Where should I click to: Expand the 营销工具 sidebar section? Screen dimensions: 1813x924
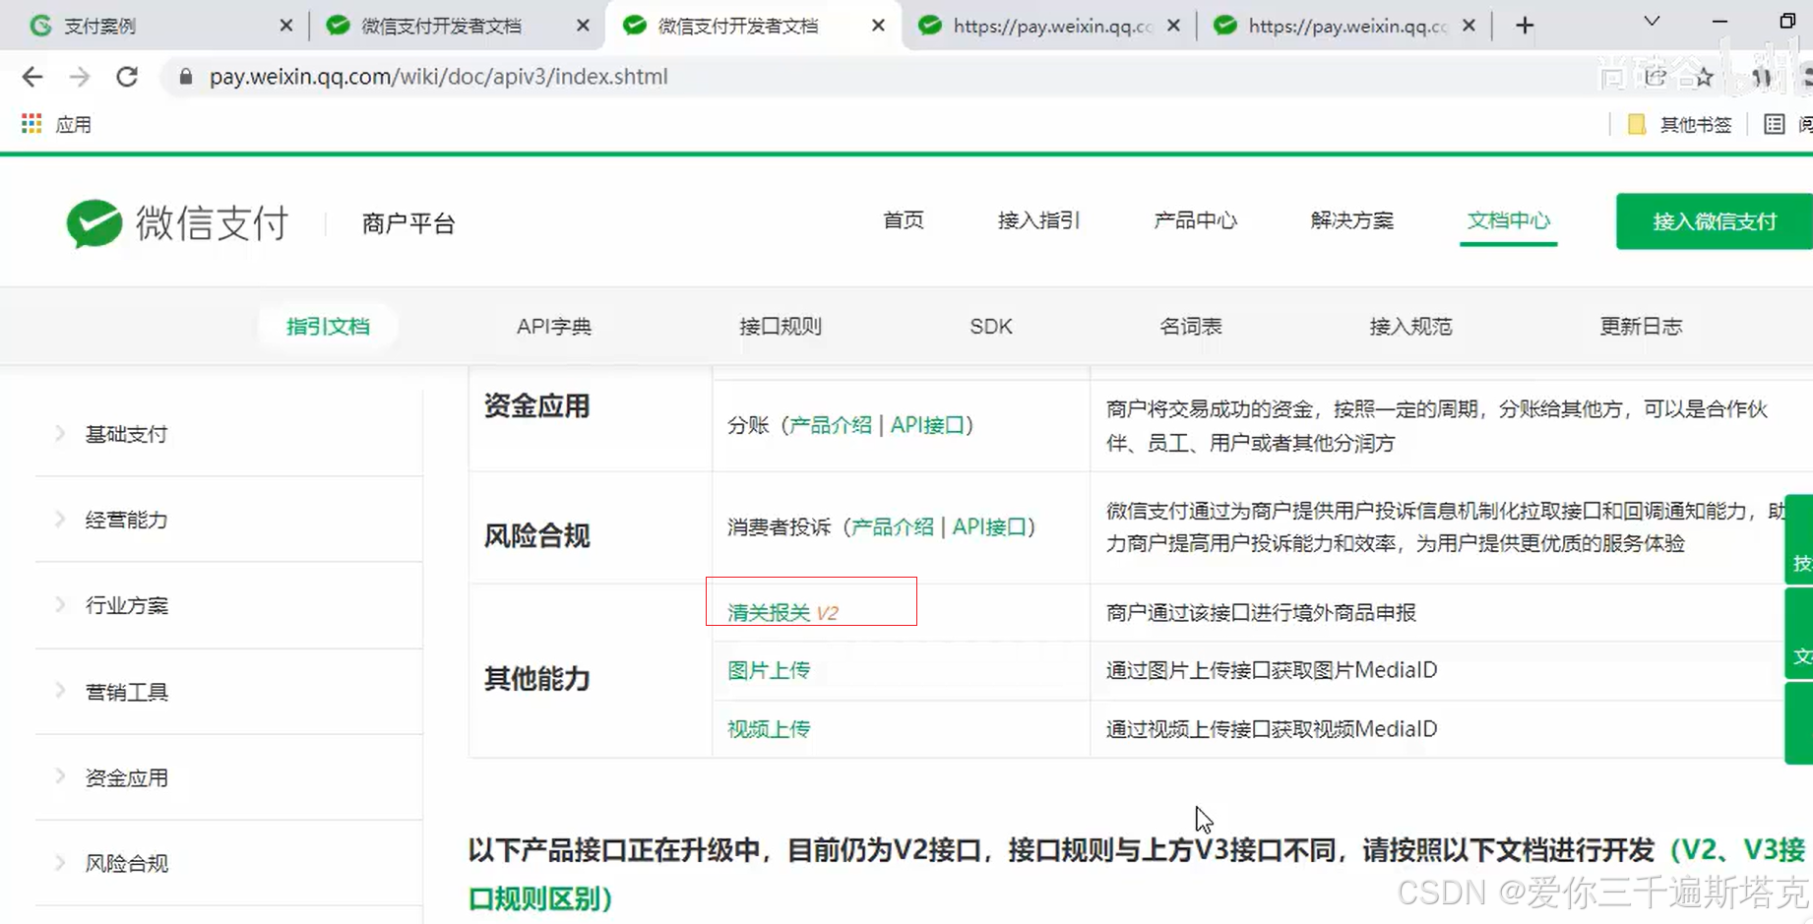[125, 692]
